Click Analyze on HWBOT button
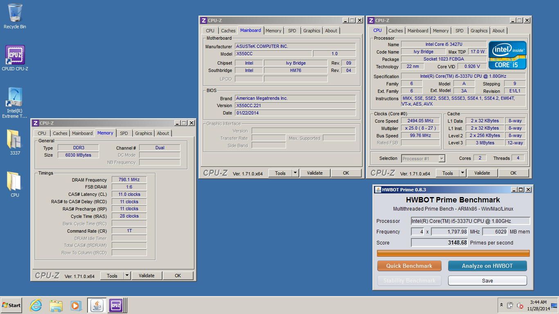This screenshot has height=314, width=559. [x=487, y=266]
